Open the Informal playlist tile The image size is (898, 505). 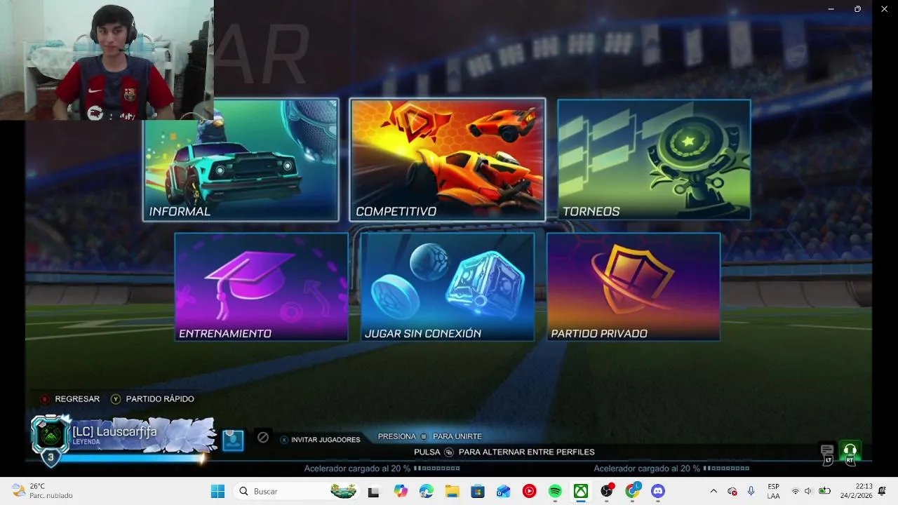click(241, 160)
